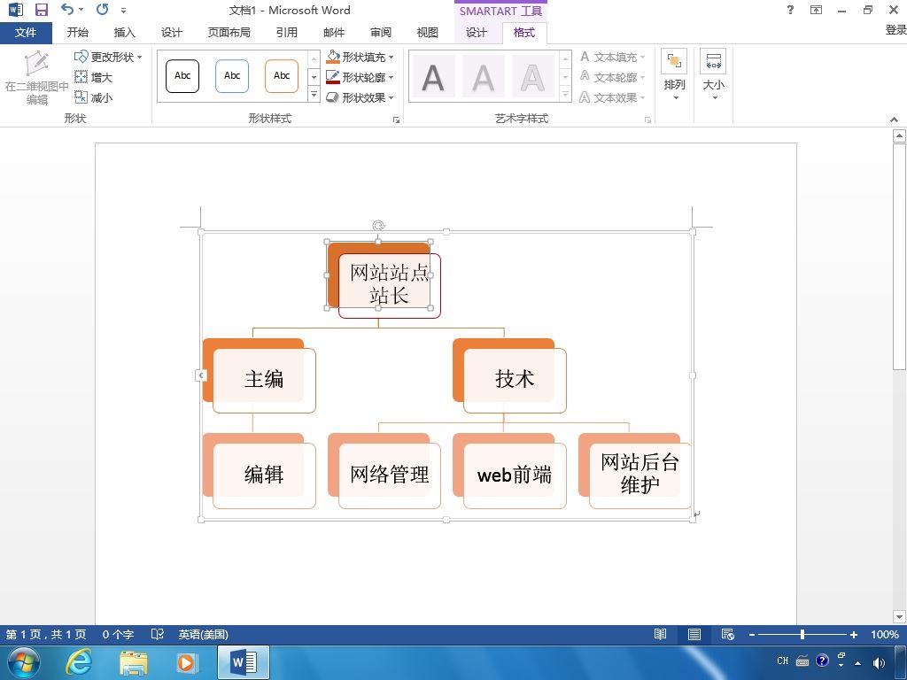Click page count 第1页,共1页 in status bar

[46, 634]
